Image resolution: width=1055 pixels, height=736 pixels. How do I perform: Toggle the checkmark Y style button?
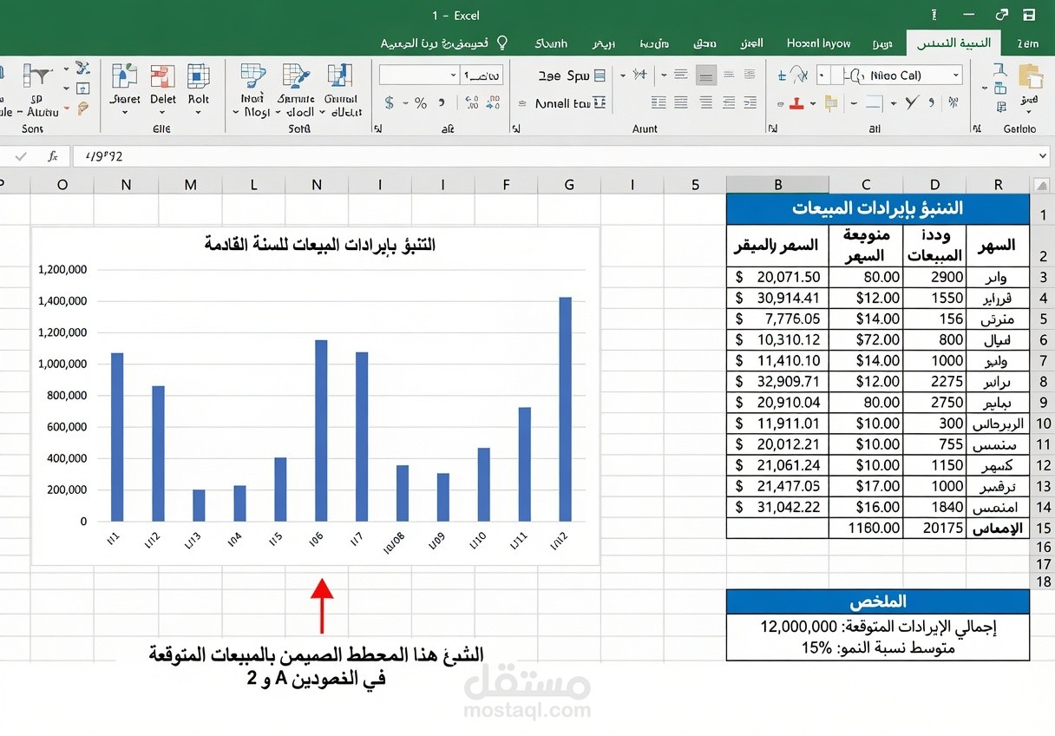point(911,103)
